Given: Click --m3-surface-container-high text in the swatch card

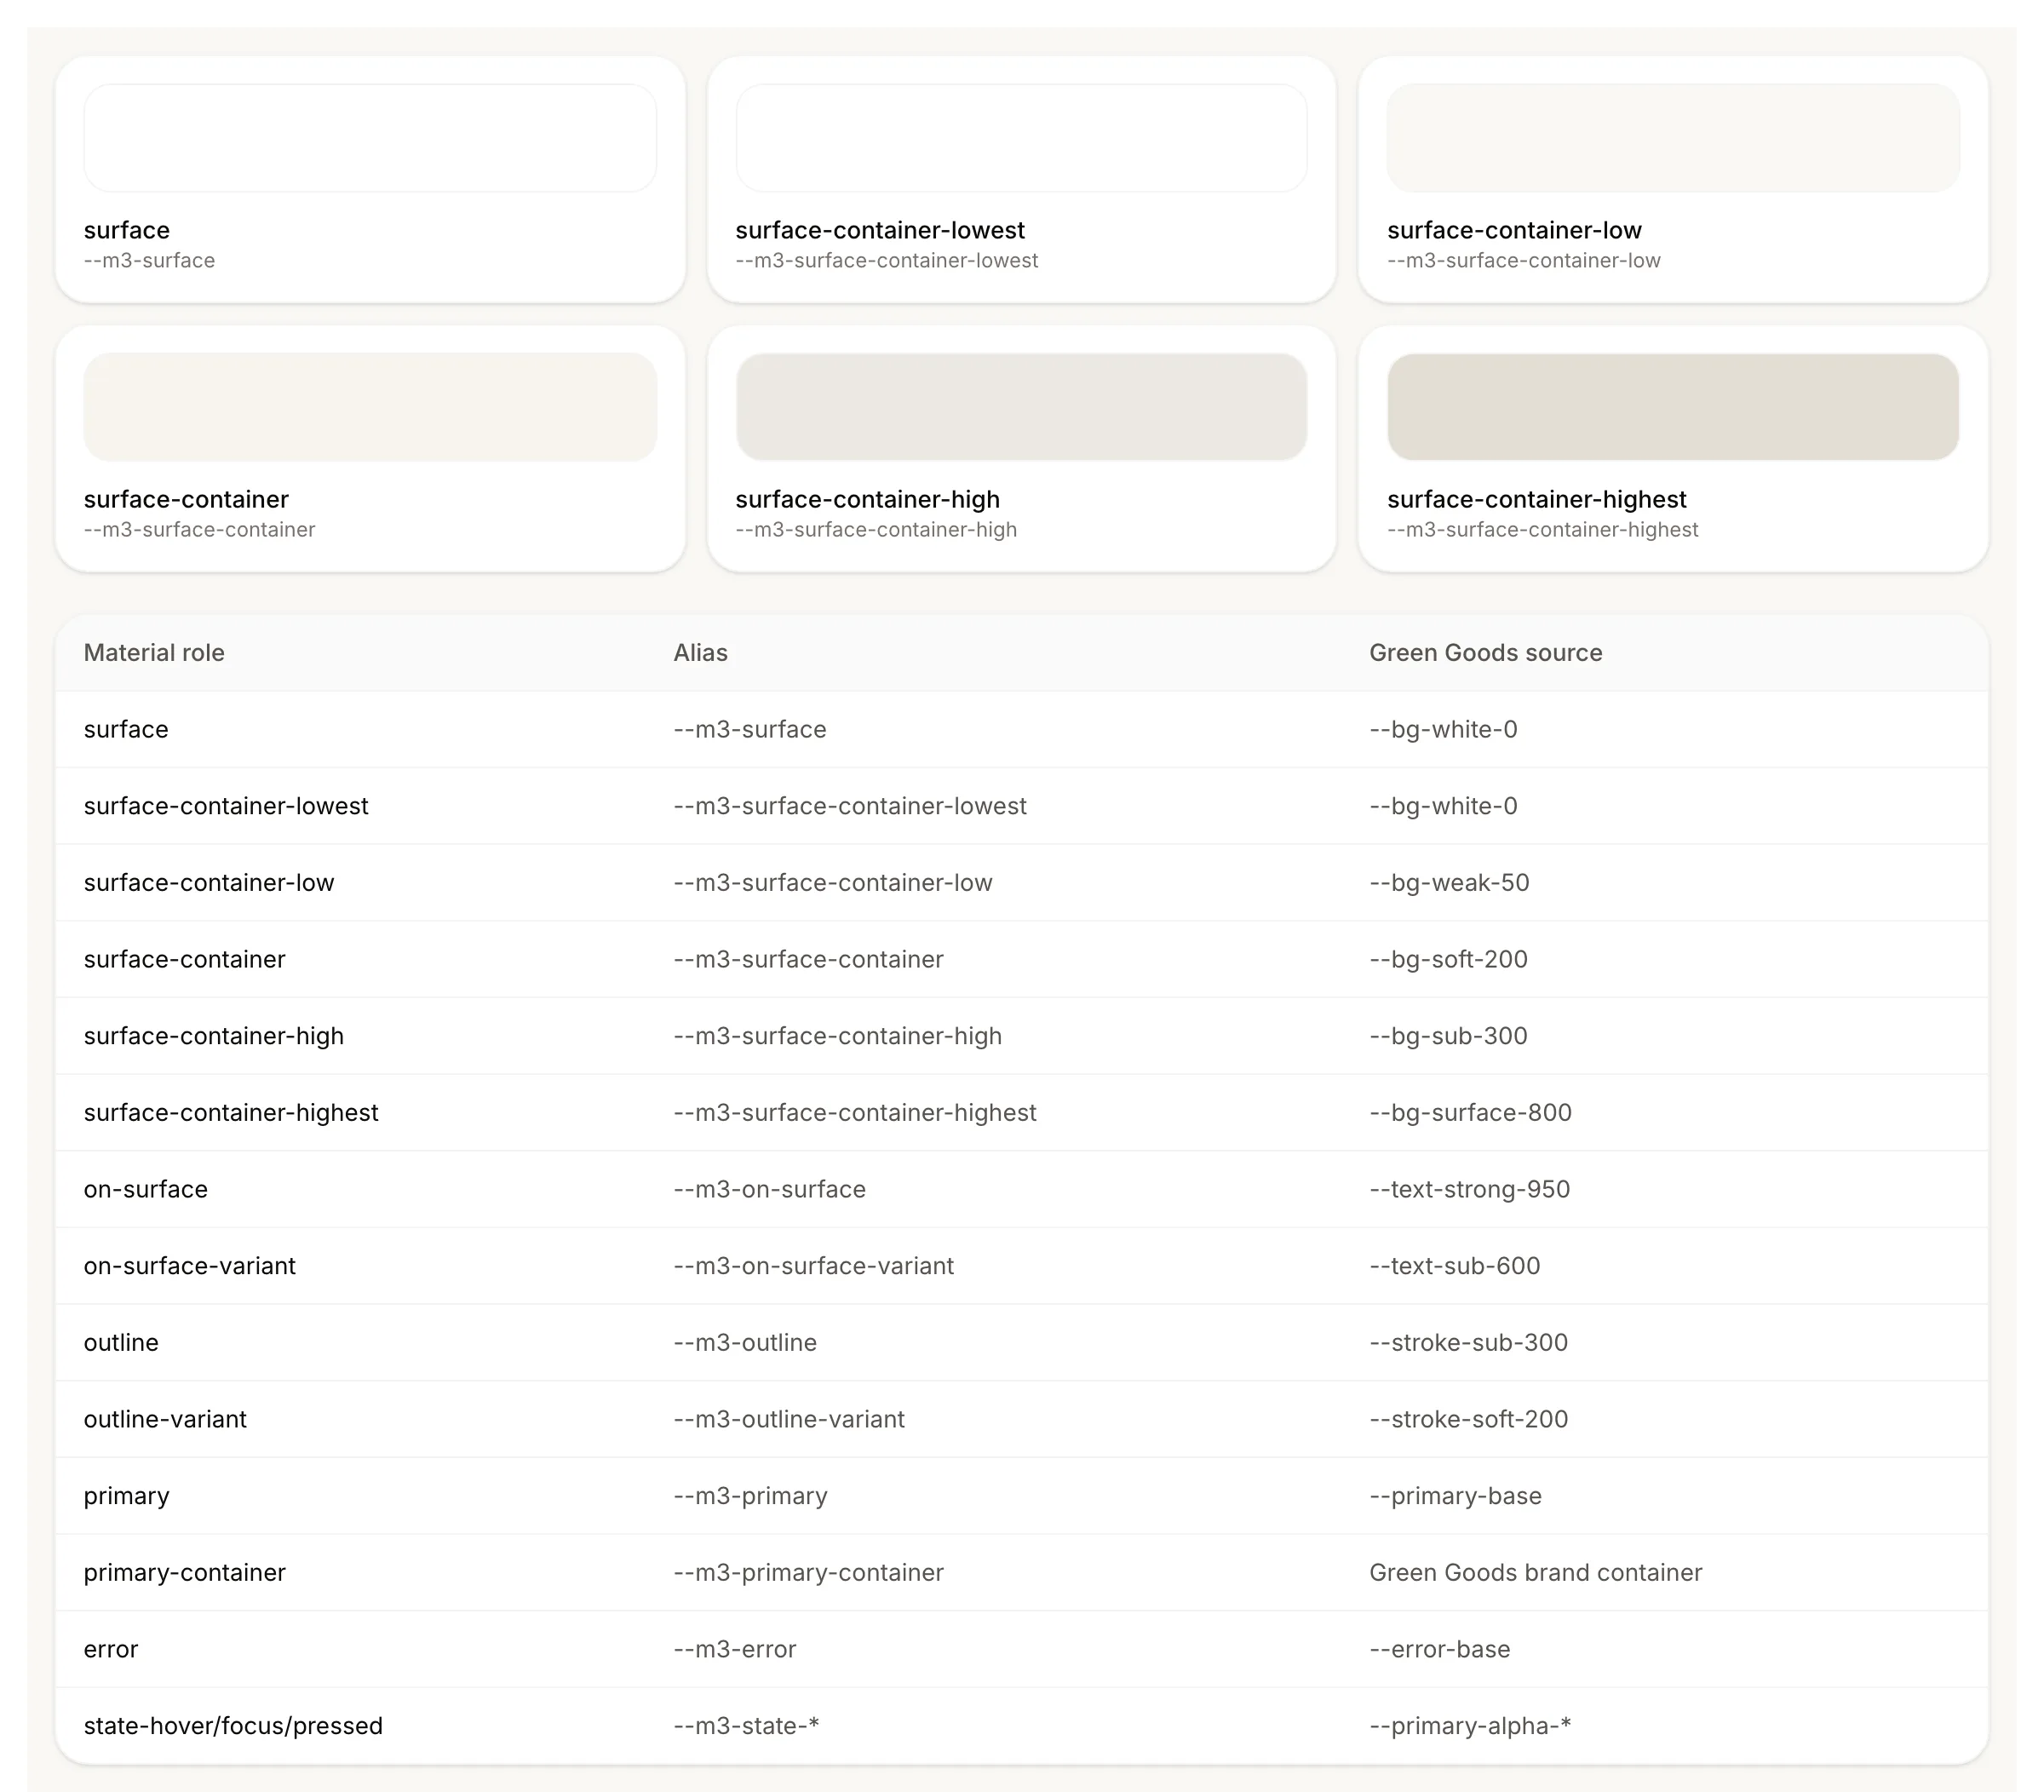Looking at the screenshot, I should click(x=876, y=530).
